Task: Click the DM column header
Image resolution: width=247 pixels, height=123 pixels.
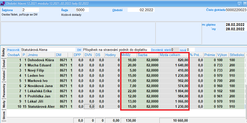Action: point(61,55)
